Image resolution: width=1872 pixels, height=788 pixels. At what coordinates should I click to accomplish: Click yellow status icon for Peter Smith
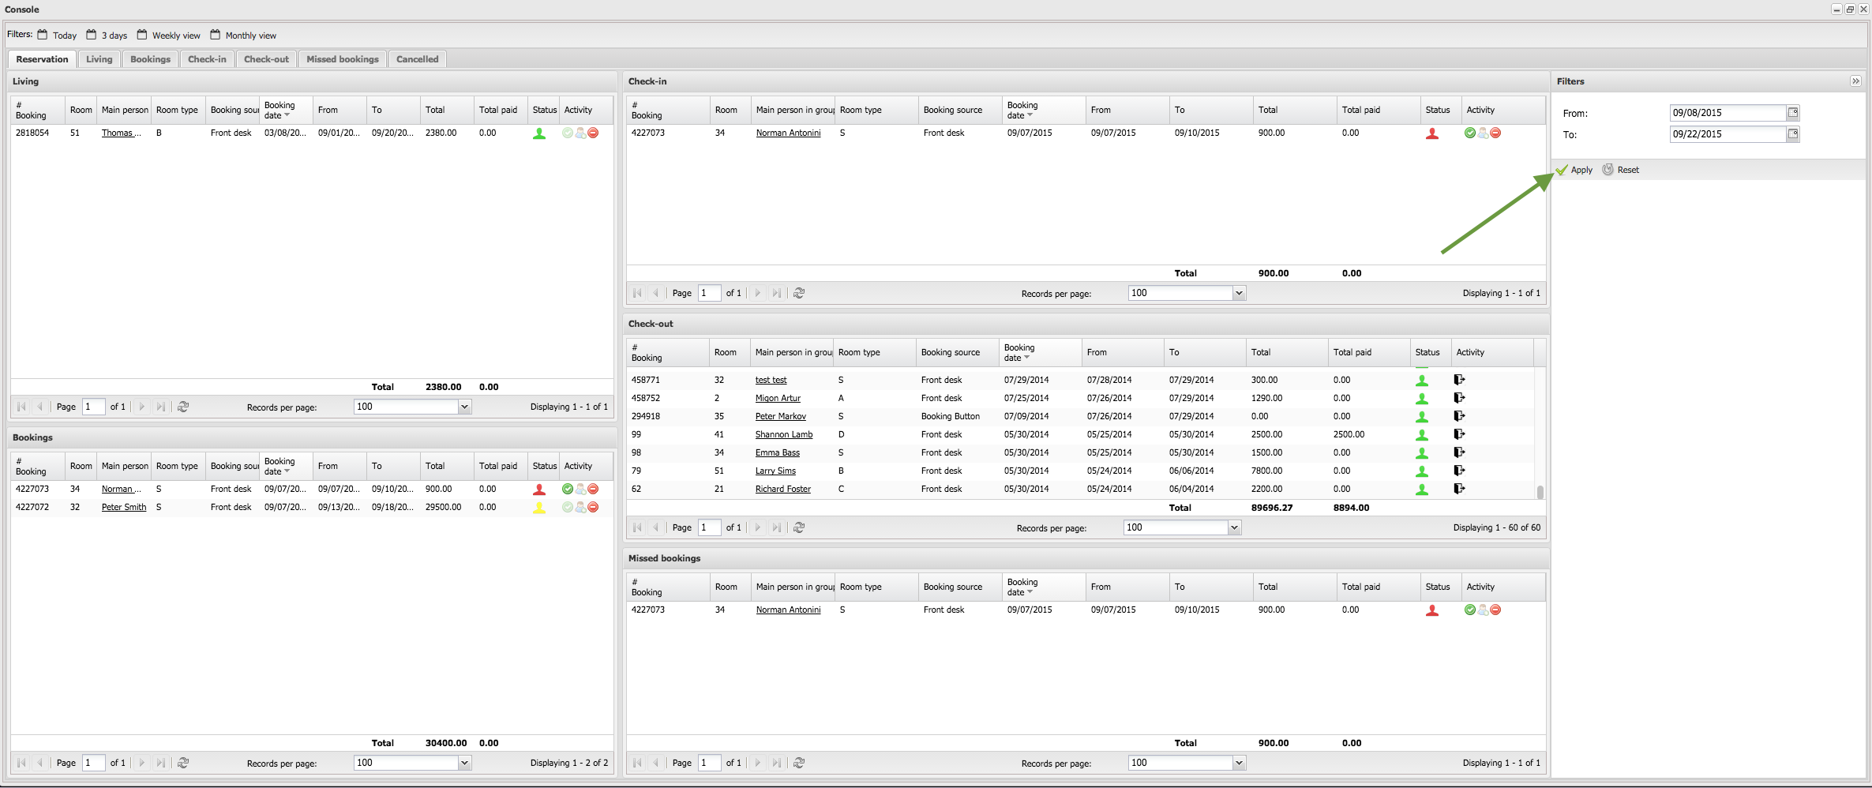pos(539,508)
